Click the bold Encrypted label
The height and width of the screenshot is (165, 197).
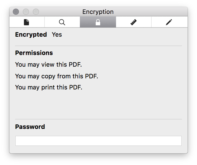(x=31, y=35)
